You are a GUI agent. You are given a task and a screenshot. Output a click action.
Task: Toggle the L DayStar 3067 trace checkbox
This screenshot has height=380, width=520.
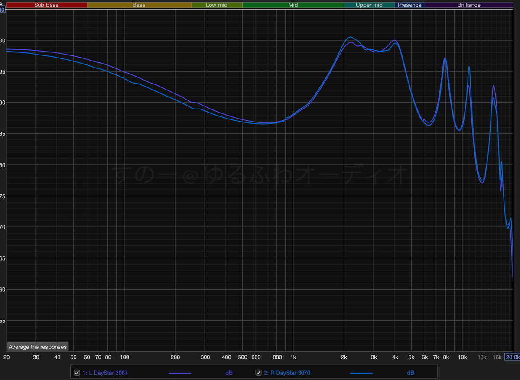[77, 373]
